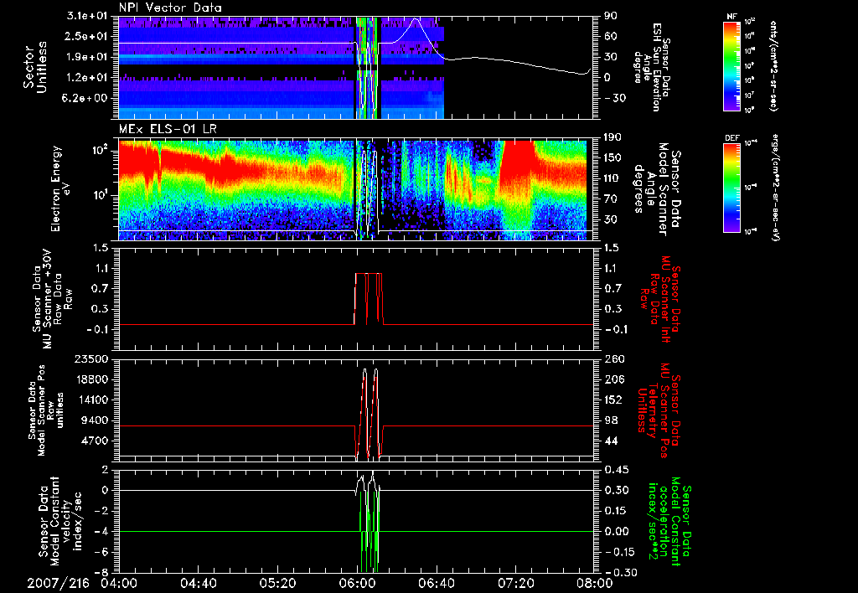
Task: Click the NF color scale bar
Action: coord(732,65)
